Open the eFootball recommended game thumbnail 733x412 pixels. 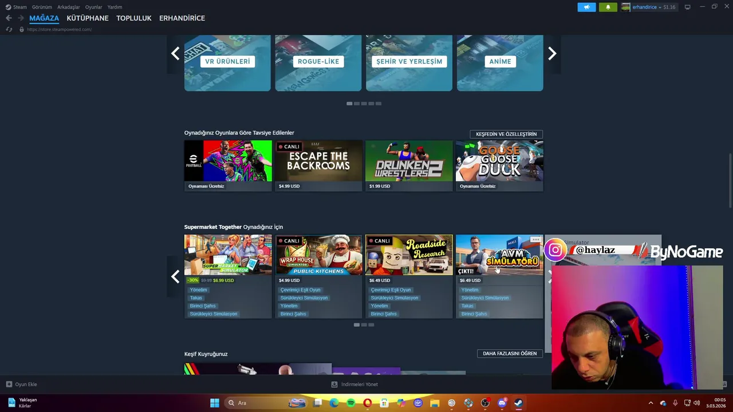(228, 161)
